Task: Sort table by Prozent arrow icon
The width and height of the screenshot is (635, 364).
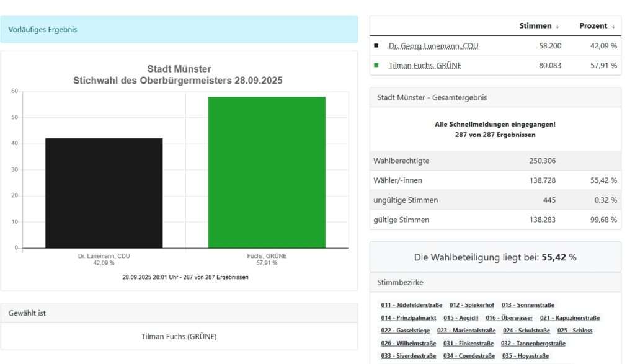Action: pos(613,26)
